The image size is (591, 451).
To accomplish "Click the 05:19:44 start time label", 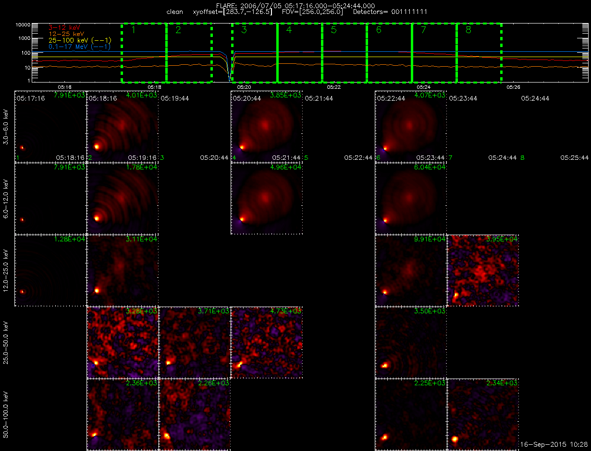I will point(174,98).
